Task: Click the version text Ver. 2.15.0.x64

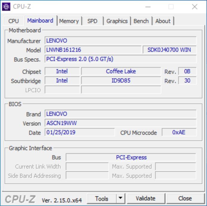Action: click(62, 200)
